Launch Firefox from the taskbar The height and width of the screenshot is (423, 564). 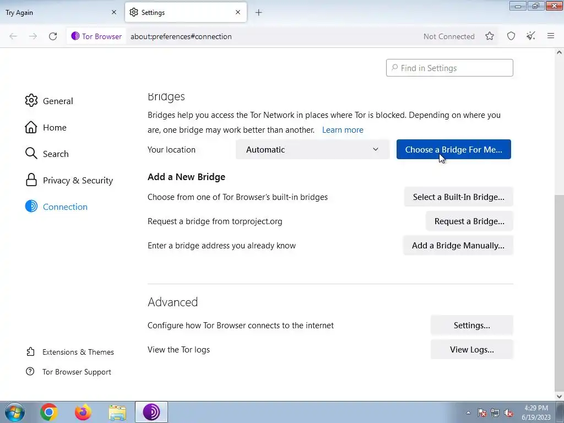[x=83, y=412]
